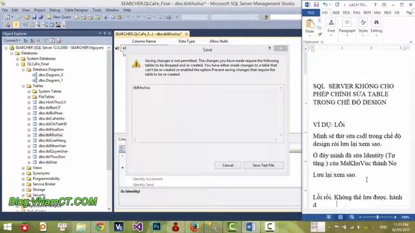Open the Debug menu in SSMS
Image resolution: width=415 pixels, height=233 pixels.
coord(54,10)
